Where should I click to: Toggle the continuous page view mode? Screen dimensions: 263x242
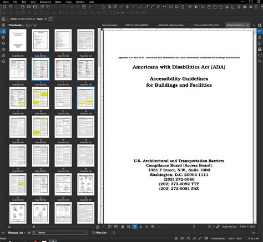116,226
